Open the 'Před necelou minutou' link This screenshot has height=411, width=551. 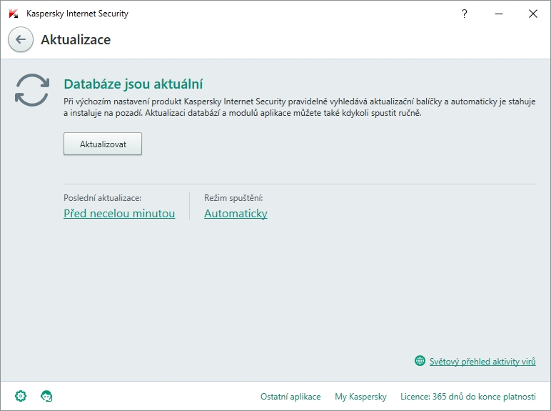(x=119, y=213)
